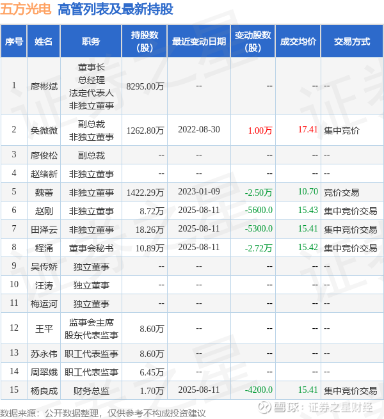Click the name 廖俊松

tap(44, 155)
